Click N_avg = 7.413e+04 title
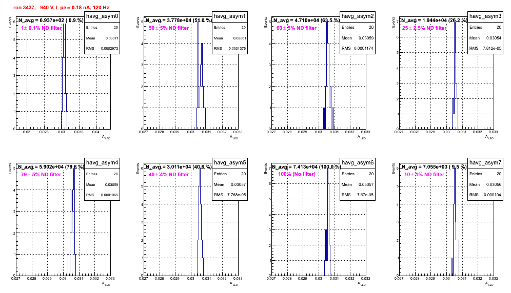511x293 pixels. [x=306, y=166]
